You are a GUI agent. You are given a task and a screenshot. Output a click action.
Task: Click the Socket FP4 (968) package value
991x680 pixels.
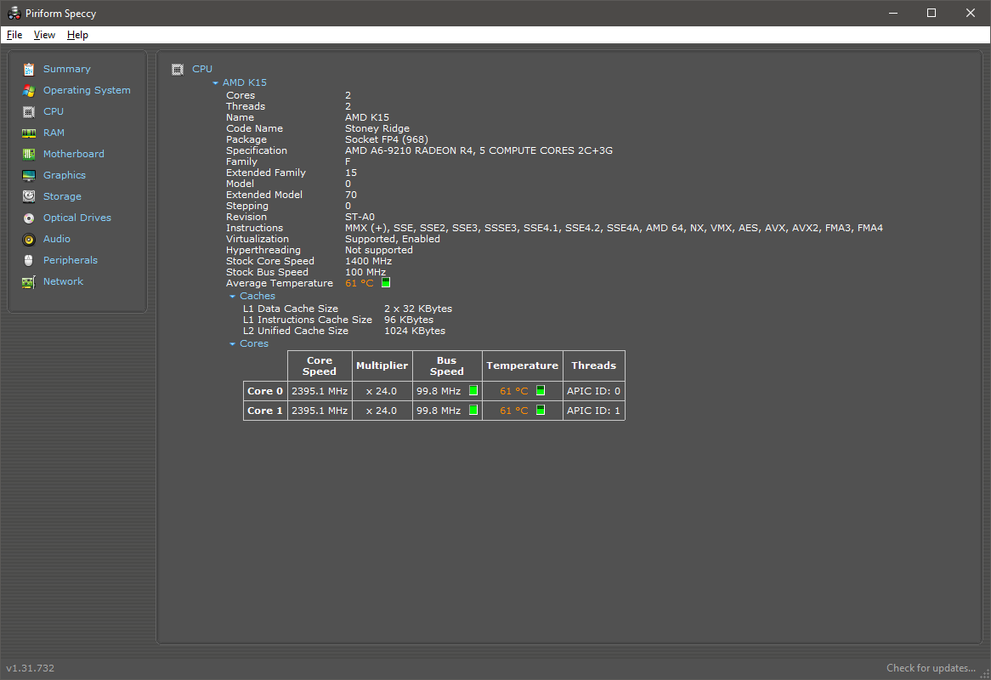(x=387, y=139)
